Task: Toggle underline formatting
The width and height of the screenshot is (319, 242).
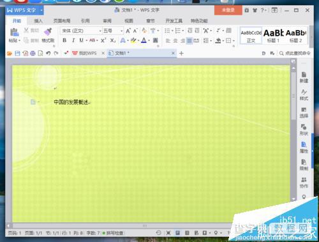Action: 81,40
